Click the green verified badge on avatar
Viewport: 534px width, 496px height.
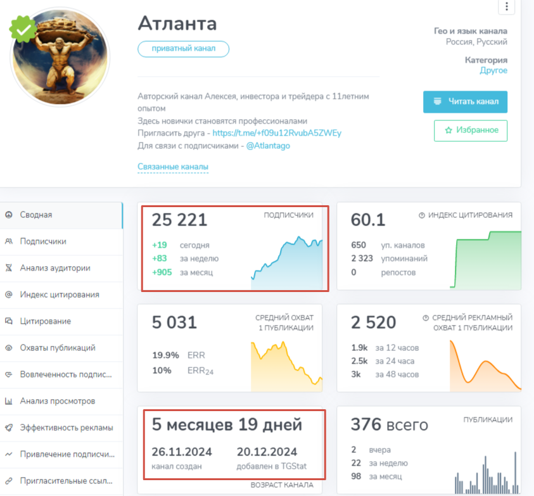pos(23,29)
